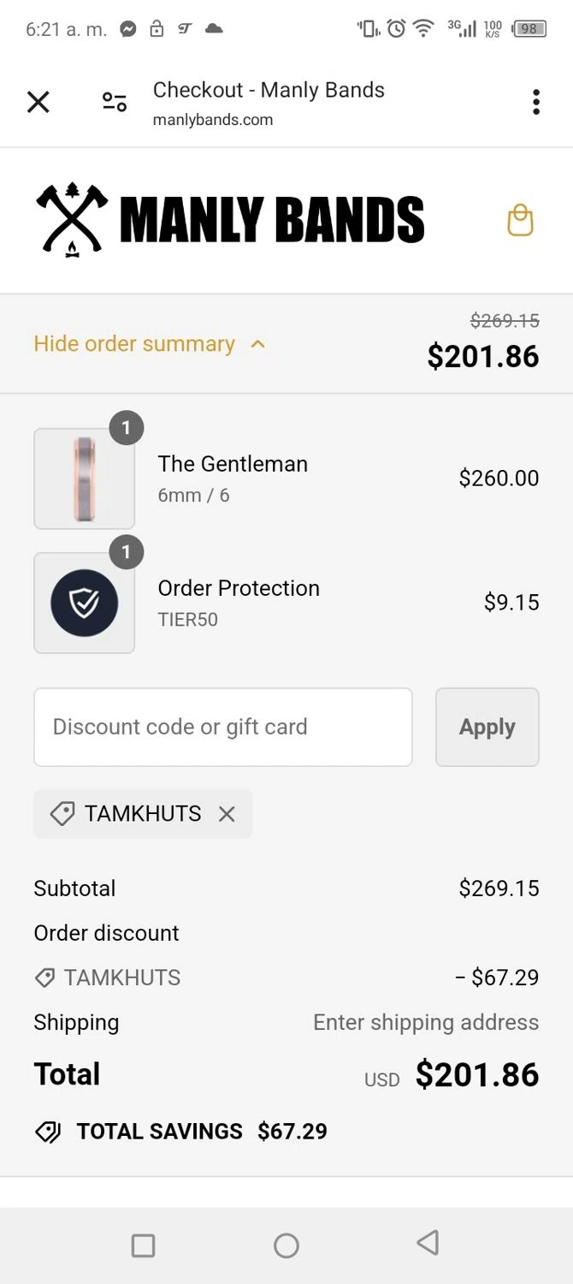This screenshot has width=573, height=1284.
Task: Tap the TOTAL SAVINGS tag icon
Action: click(48, 1132)
